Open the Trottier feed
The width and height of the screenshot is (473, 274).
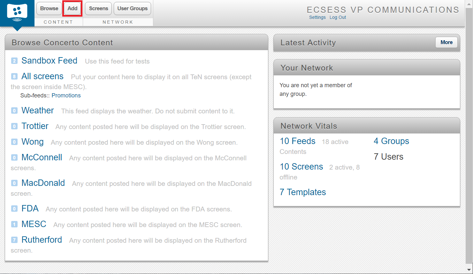pos(35,126)
